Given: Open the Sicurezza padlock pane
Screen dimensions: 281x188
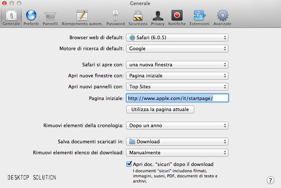Looking at the screenshot, I should tap(138, 18).
